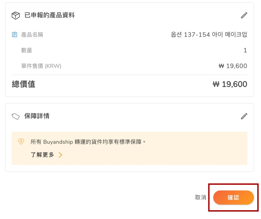Click the 單件售價 (KRW) label

[x=41, y=66]
